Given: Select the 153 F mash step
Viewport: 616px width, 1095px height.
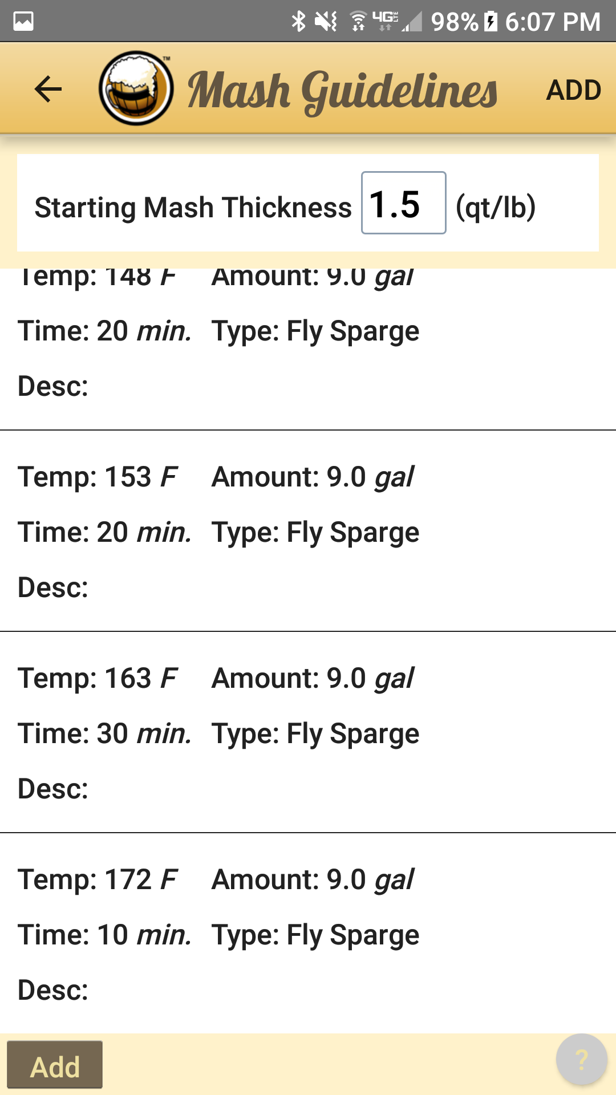Looking at the screenshot, I should (308, 531).
